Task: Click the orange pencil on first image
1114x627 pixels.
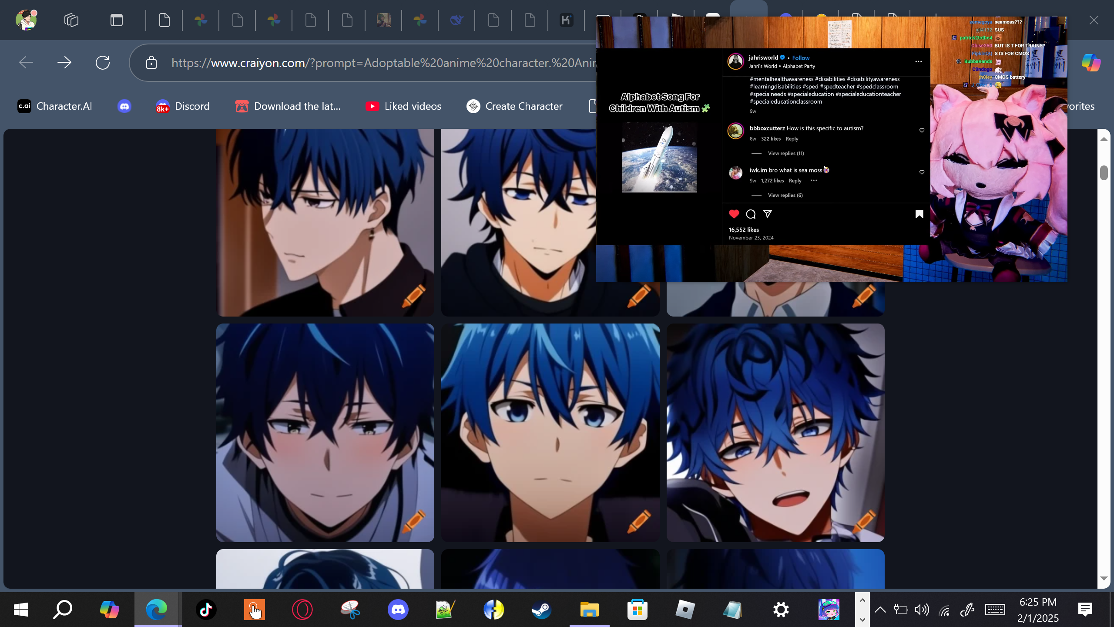Action: coord(413,296)
